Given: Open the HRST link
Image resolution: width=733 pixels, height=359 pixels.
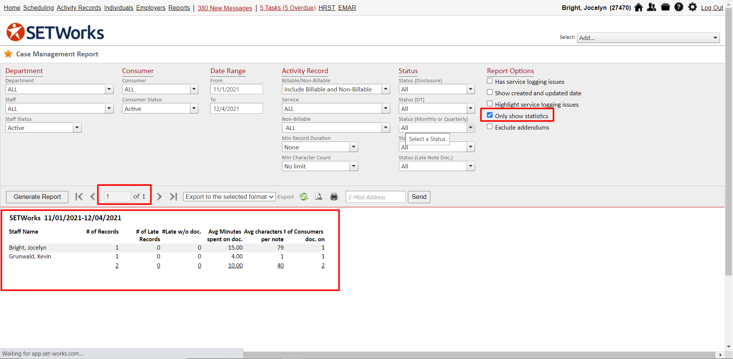Looking at the screenshot, I should (x=327, y=8).
